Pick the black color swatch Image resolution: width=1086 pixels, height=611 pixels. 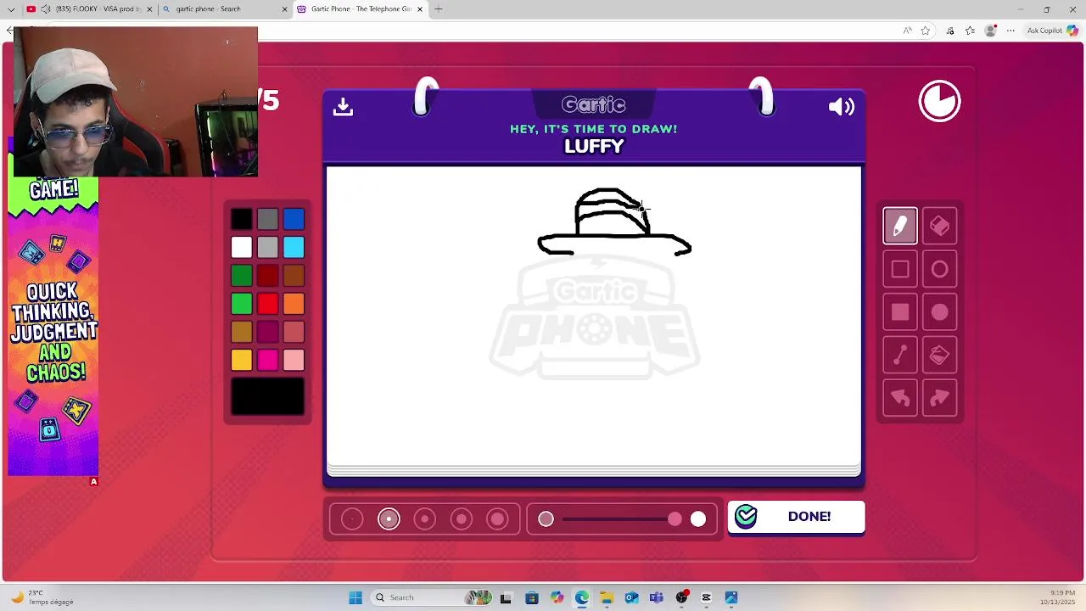click(242, 220)
